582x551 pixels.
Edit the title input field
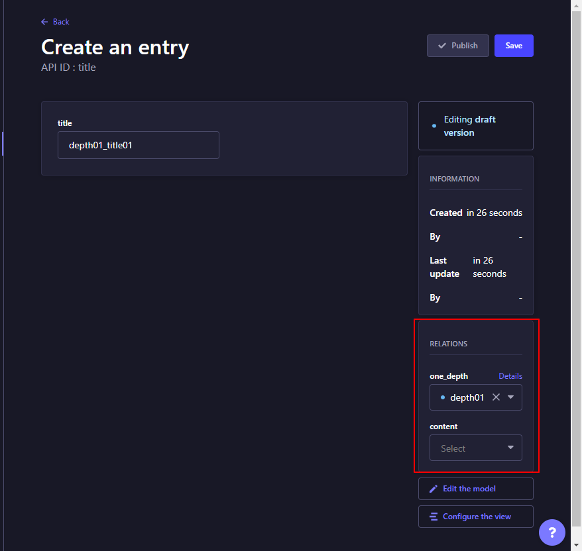[139, 145]
